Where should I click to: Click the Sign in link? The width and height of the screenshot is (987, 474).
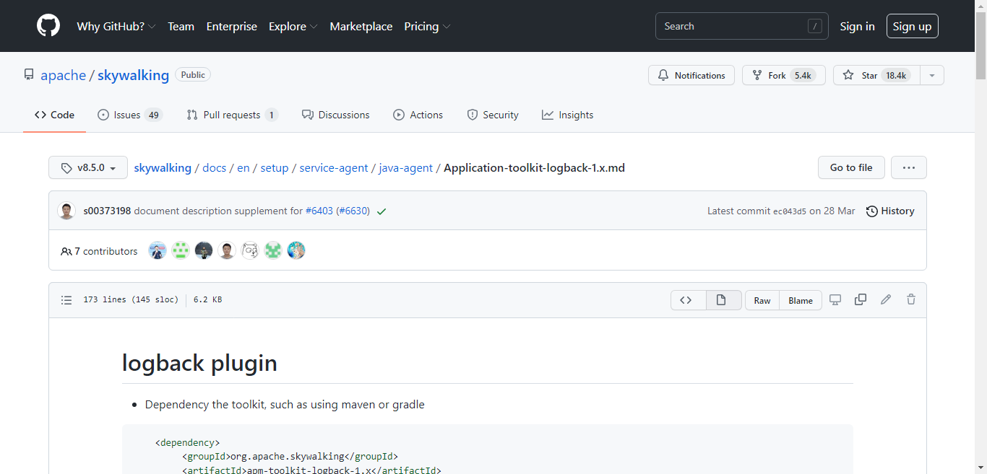(x=857, y=26)
